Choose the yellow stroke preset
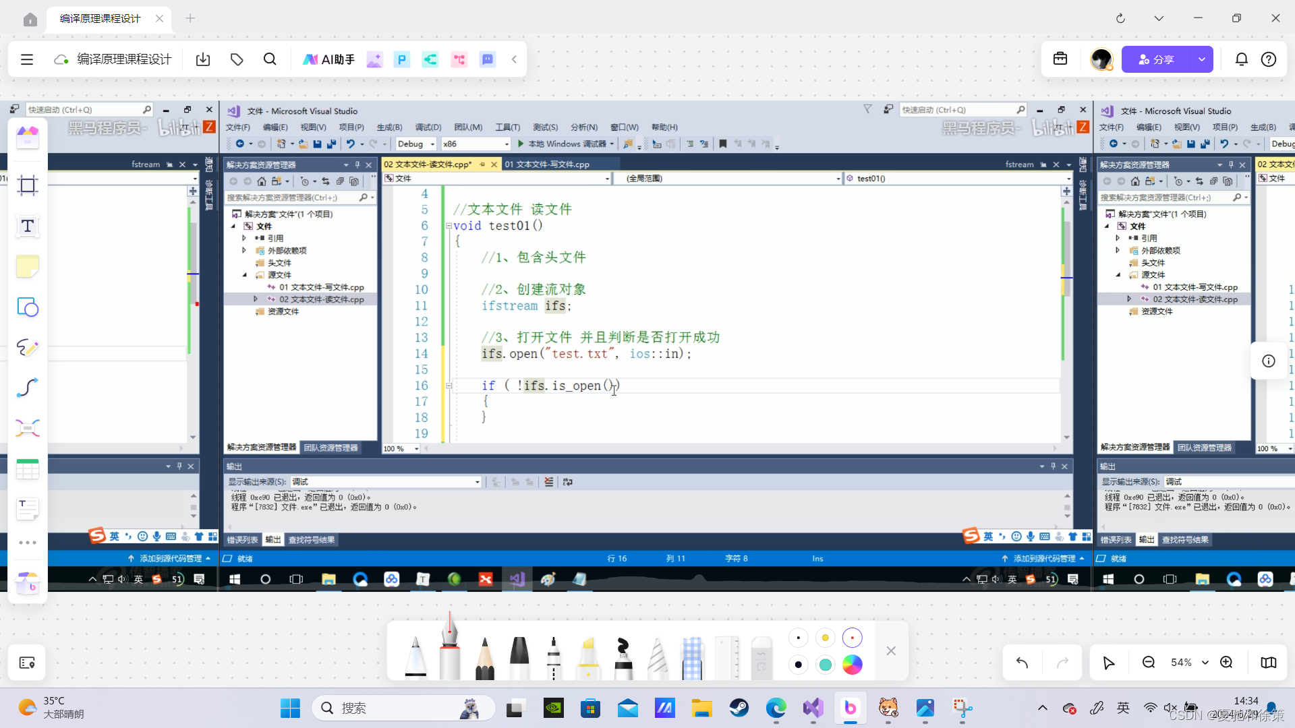This screenshot has width=1295, height=728. (x=825, y=638)
